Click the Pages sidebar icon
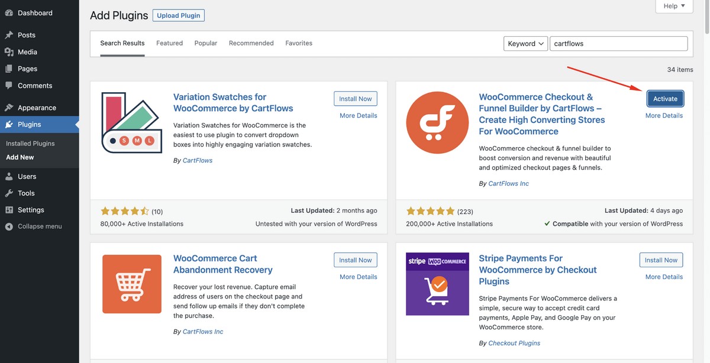710x363 pixels. click(9, 69)
